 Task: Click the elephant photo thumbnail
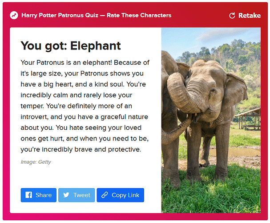211,120
